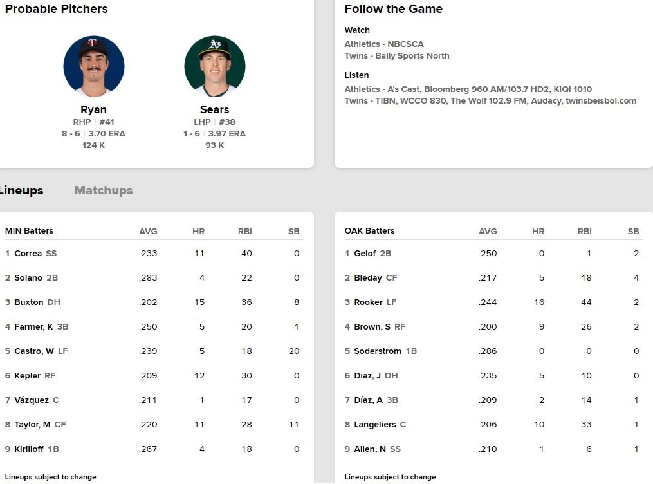The height and width of the screenshot is (484, 653).
Task: Switch to the Matchups tab
Action: 104,191
